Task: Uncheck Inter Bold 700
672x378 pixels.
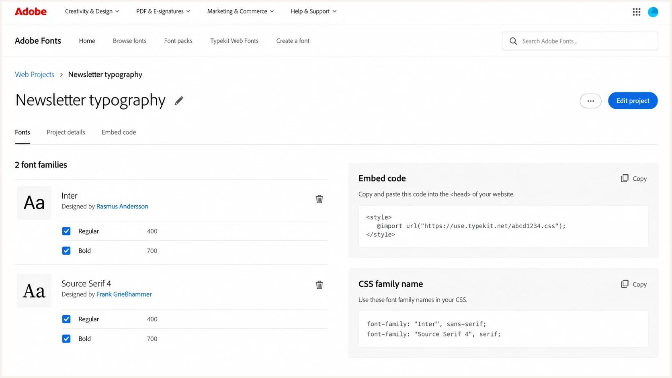Action: 66,251
